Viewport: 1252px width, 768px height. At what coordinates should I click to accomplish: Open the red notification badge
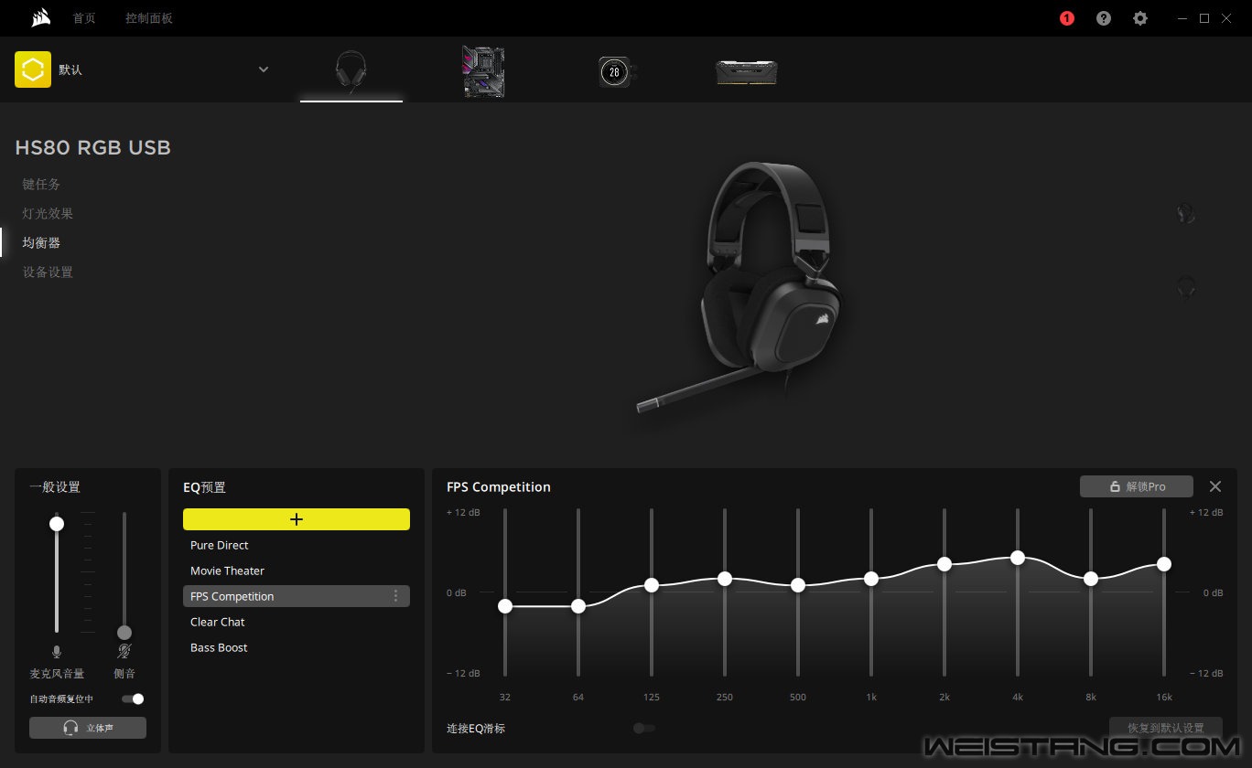[x=1067, y=18]
